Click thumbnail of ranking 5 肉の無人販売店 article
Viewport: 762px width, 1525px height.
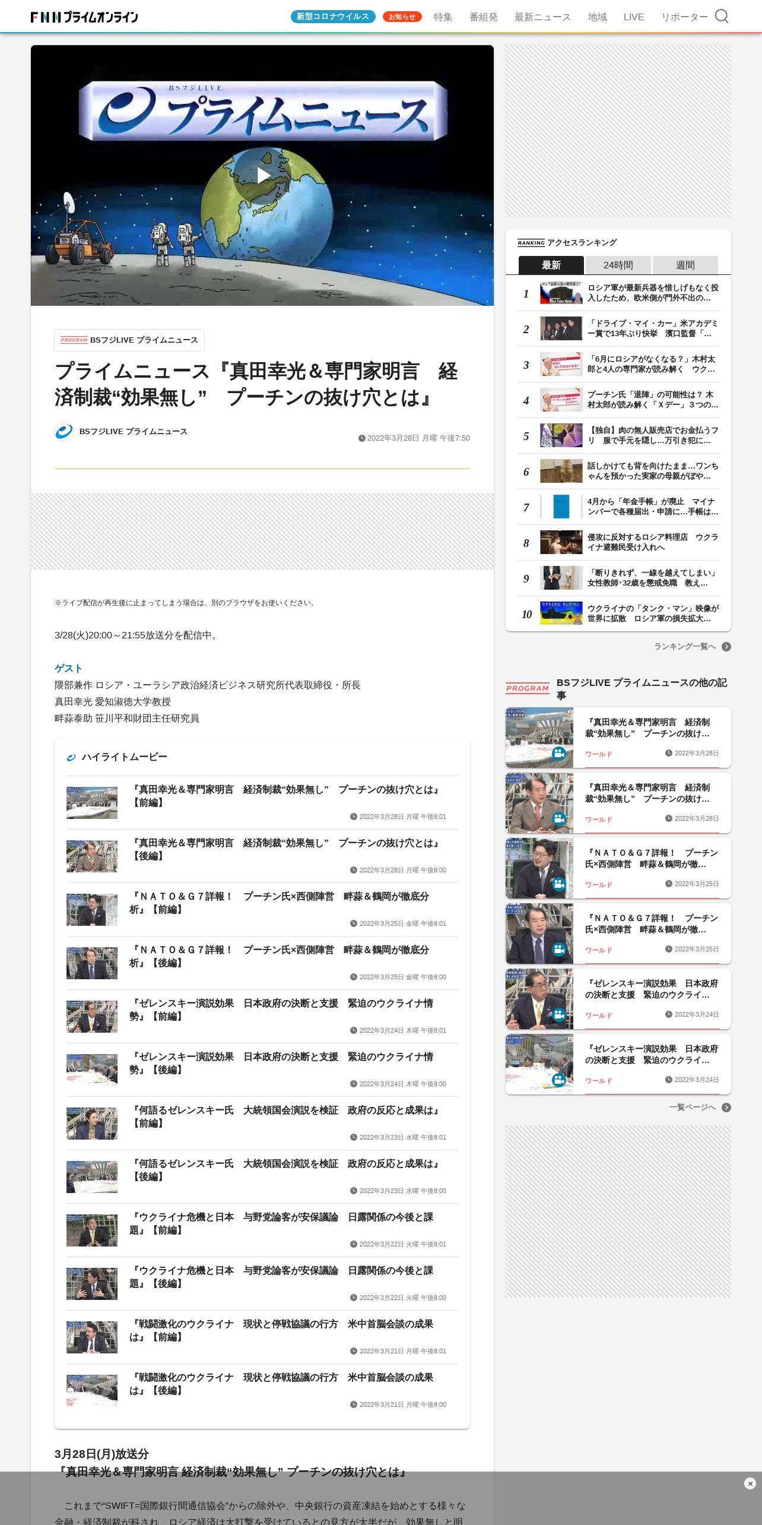click(561, 435)
